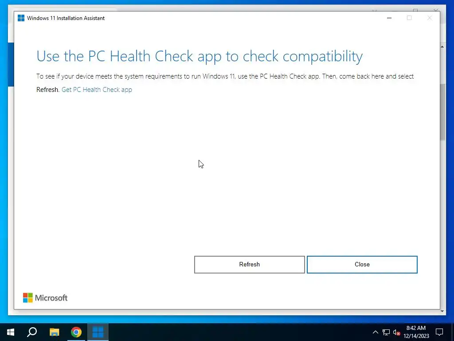Viewport: 454px width, 341px height.
Task: Minimize the Installation Assistant window
Action: pyautogui.click(x=389, y=18)
